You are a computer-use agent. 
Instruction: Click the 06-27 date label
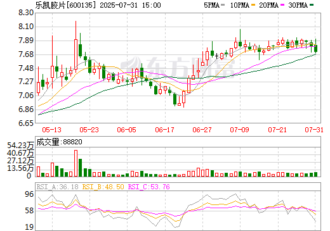point(202,130)
